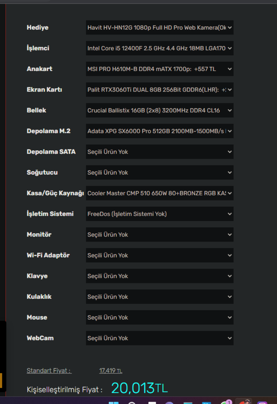Expand the Wi-Fi Adaptör dropdown

(160, 255)
